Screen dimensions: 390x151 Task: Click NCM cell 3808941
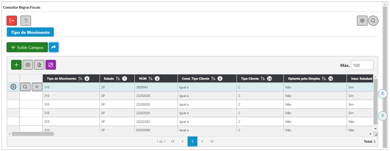click(x=156, y=87)
